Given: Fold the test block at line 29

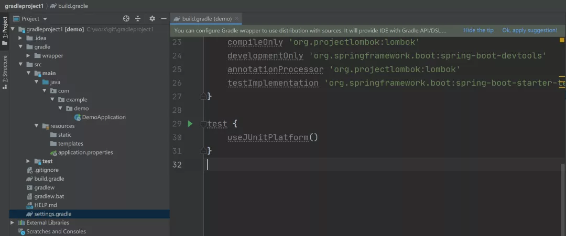Looking at the screenshot, I should tap(203, 124).
